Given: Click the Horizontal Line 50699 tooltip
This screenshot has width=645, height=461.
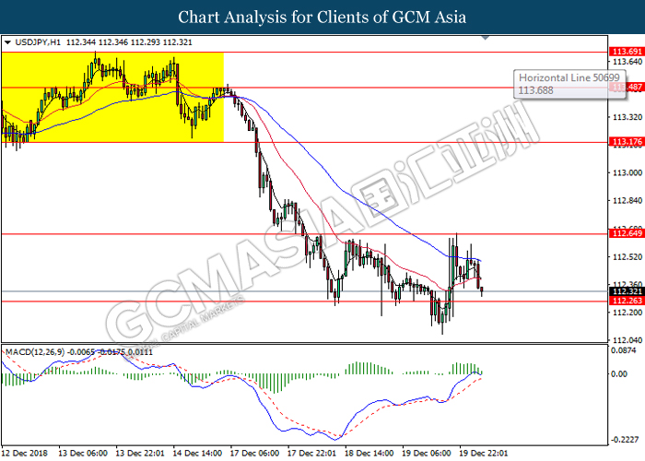Looking at the screenshot, I should [569, 84].
